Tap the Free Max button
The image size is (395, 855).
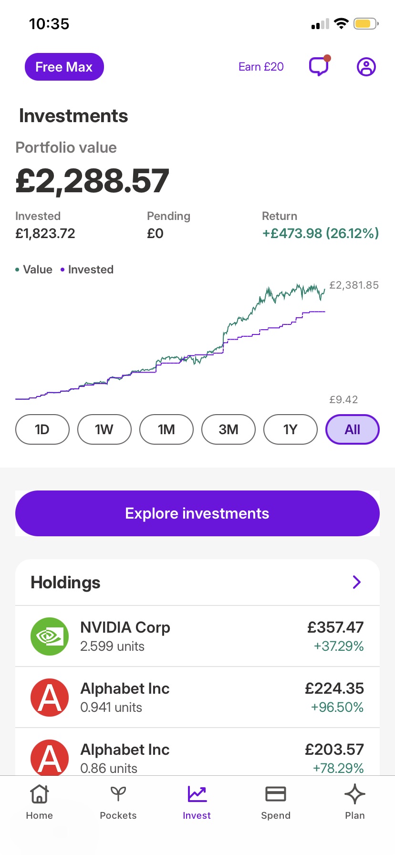point(64,67)
